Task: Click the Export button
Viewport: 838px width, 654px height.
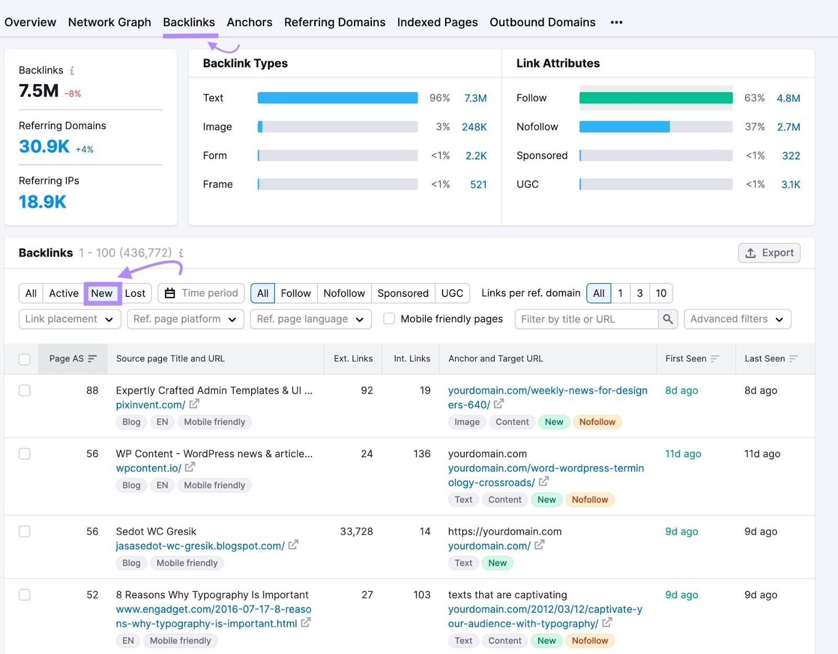Action: click(x=769, y=253)
